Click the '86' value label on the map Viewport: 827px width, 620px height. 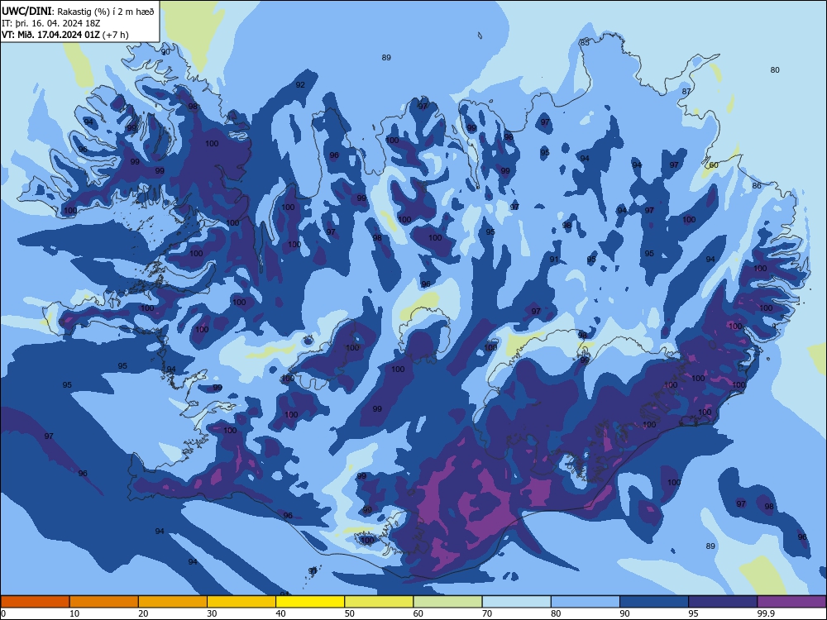point(757,185)
